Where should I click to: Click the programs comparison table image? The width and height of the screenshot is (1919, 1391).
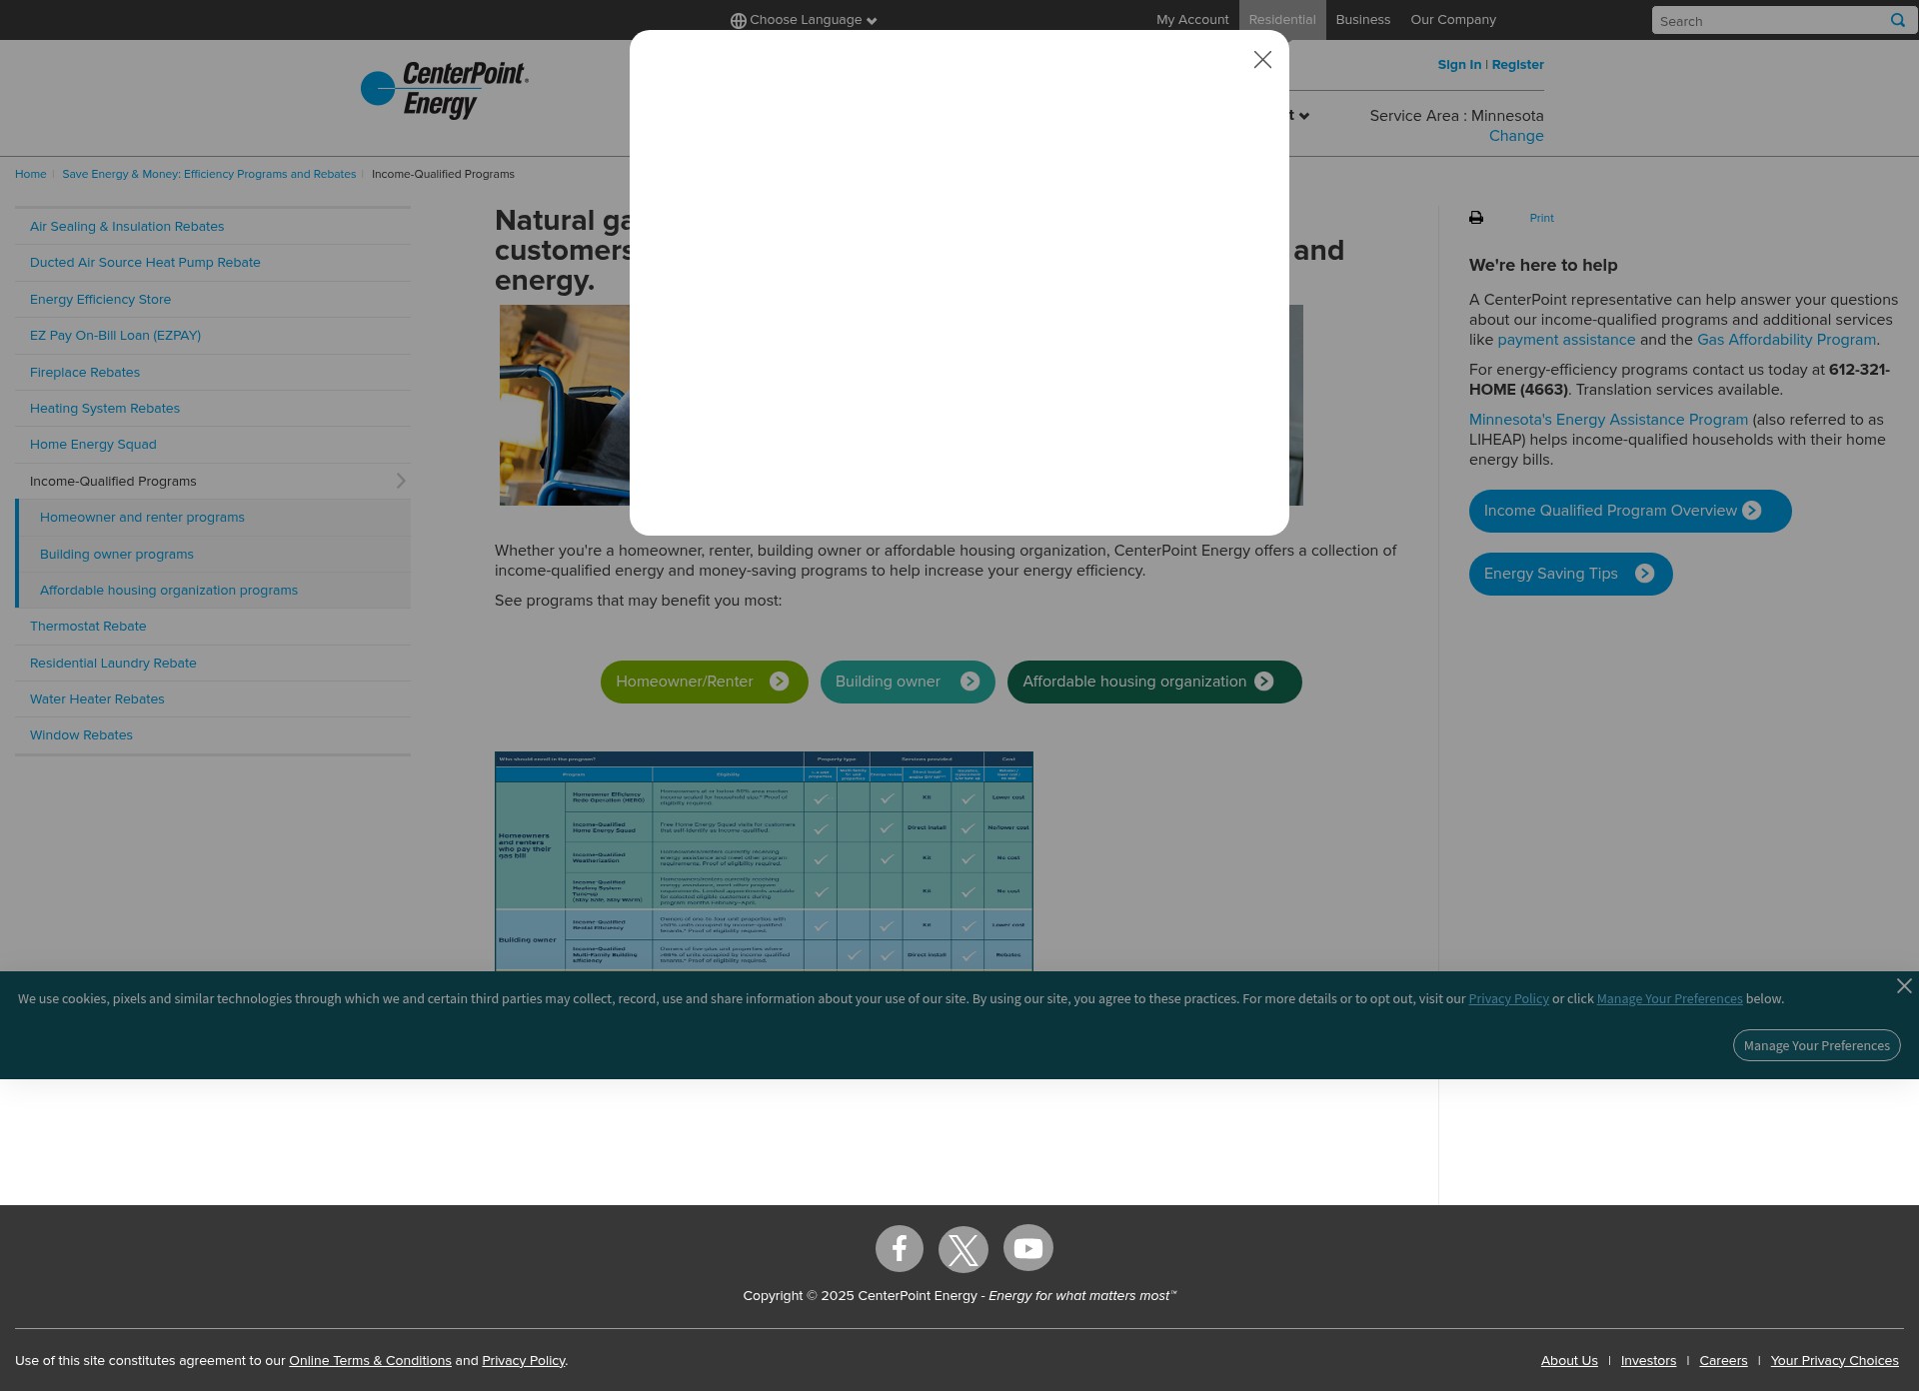point(764,861)
